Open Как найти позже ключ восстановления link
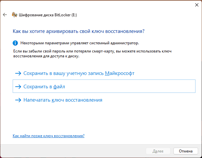 point(49,136)
